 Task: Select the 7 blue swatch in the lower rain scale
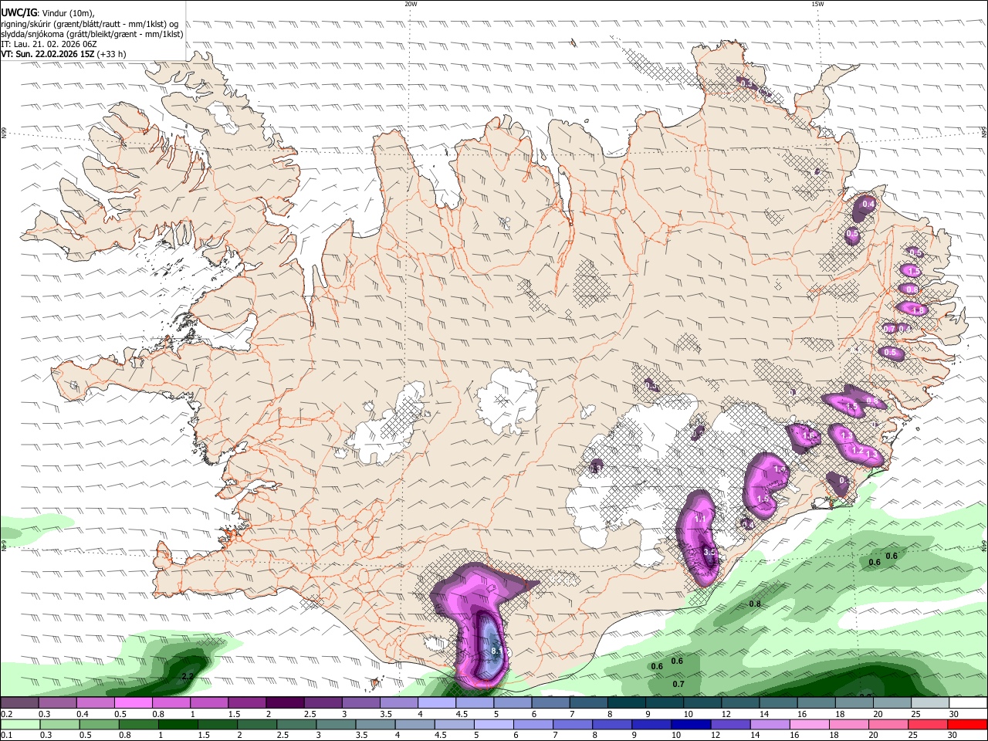pos(573,725)
